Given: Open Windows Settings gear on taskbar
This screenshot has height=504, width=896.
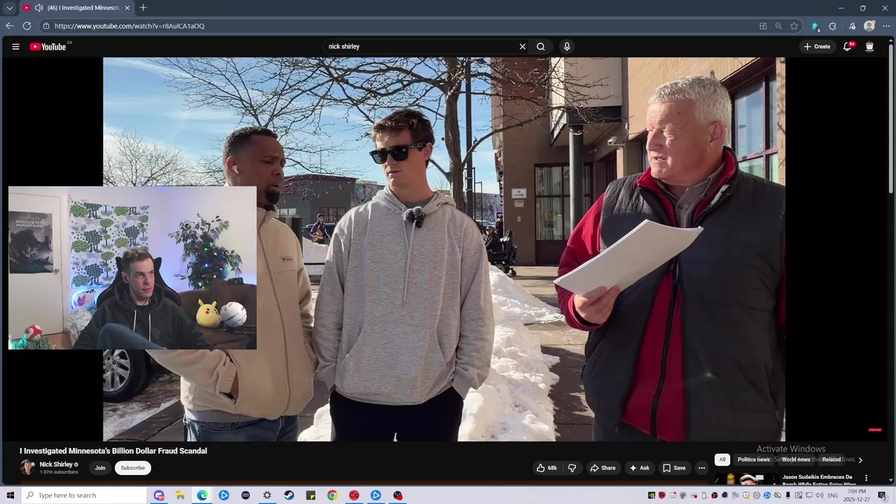Looking at the screenshot, I should coord(267,496).
